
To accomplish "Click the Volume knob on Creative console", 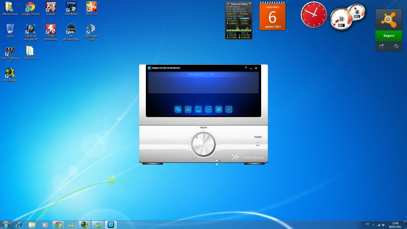I will (x=203, y=144).
